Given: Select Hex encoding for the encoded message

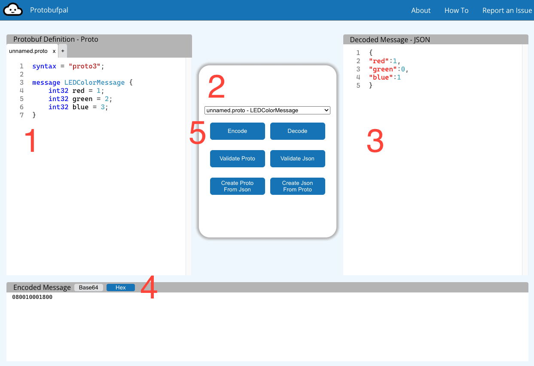Looking at the screenshot, I should 120,287.
